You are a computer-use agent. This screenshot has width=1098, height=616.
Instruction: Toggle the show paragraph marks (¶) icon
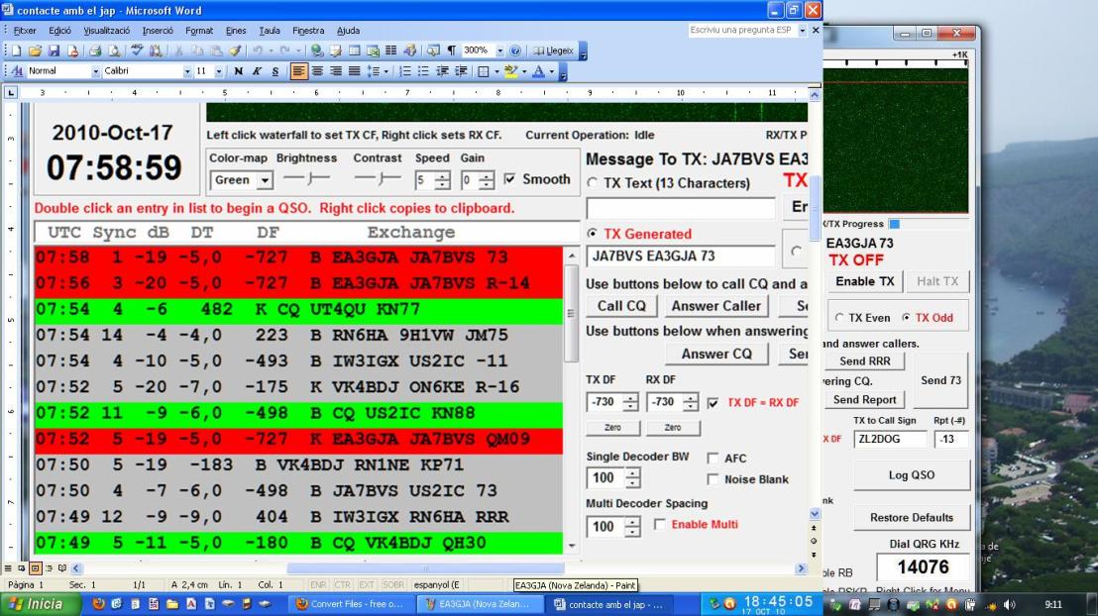point(451,51)
